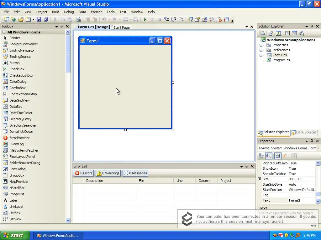The image size is (321, 240).
Task: Save the current file with floppy icon
Action: coord(39,19)
